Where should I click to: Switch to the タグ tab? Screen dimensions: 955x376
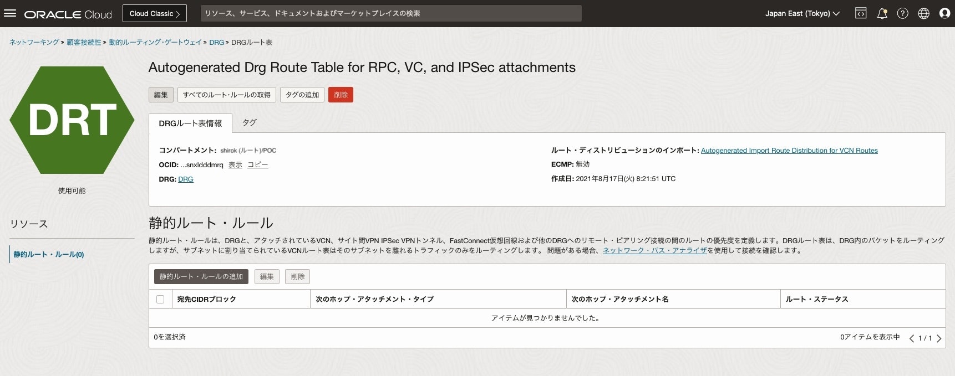pos(250,122)
